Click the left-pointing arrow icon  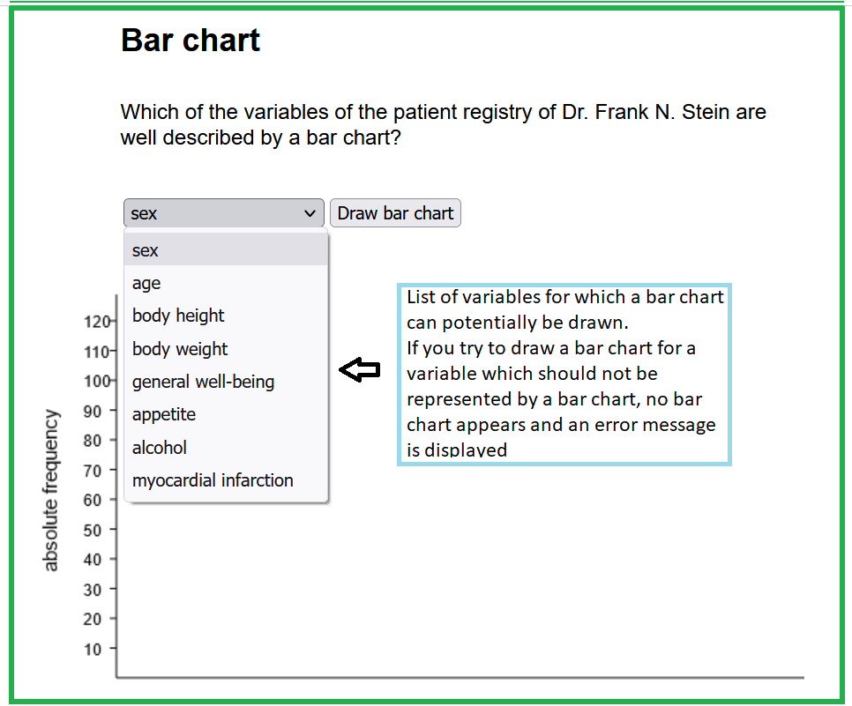click(360, 371)
